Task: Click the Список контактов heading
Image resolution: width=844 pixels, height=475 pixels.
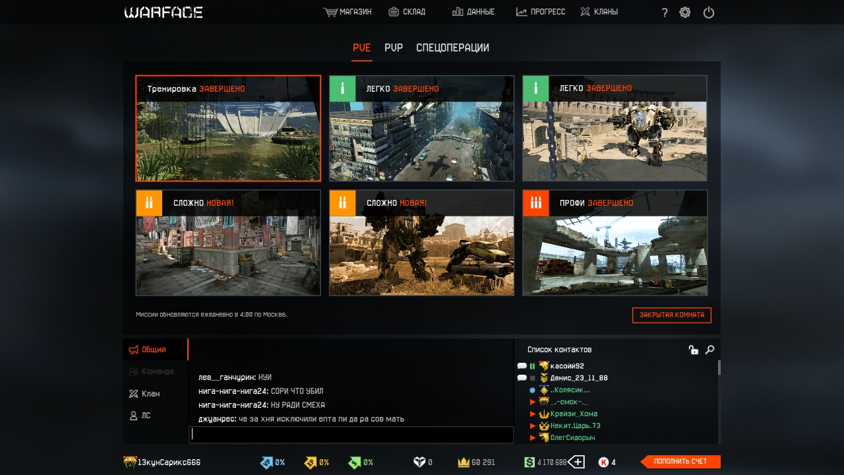Action: pyautogui.click(x=560, y=350)
